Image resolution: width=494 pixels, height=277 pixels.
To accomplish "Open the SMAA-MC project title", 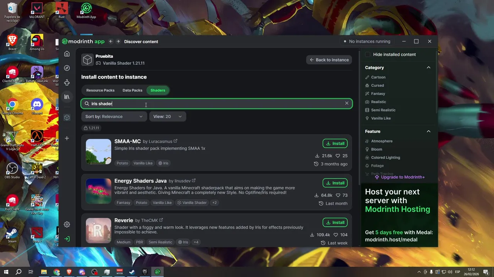I will coord(127,141).
